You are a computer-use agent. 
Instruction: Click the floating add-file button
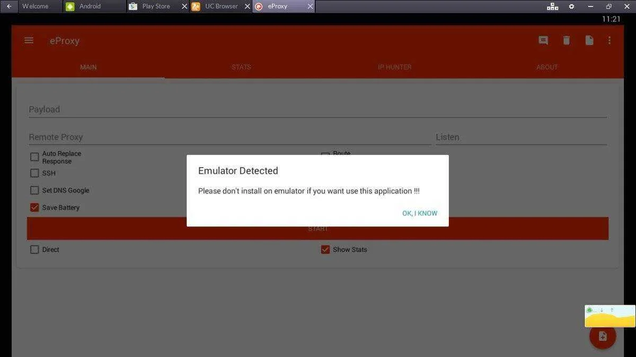(603, 336)
